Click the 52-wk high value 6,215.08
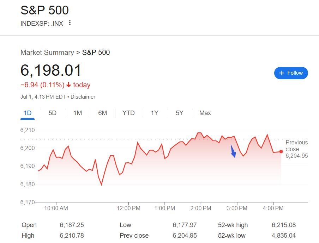Viewport: 319px width, 243px height. coord(283,225)
